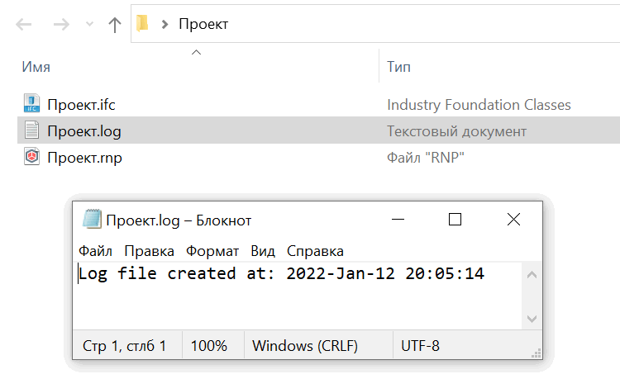Select the Проект.log text document icon

31,130
